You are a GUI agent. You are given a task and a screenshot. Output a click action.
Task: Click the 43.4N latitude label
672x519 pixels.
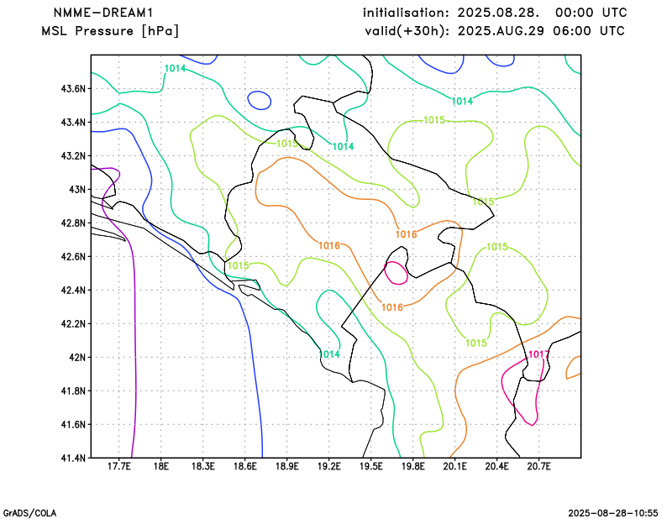[x=73, y=123]
